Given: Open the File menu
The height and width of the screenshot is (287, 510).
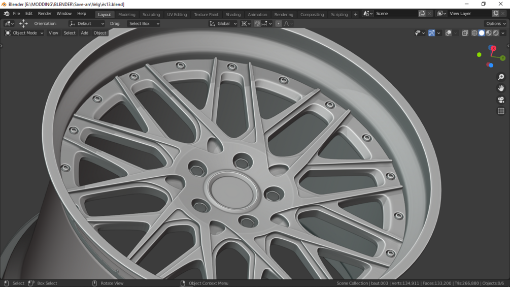Looking at the screenshot, I should (x=16, y=14).
